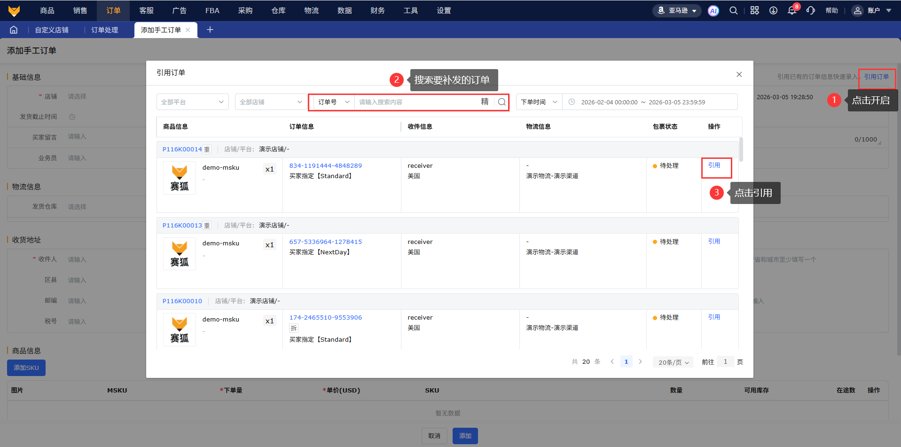Open the apps grid icon
The image size is (901, 447).
[x=754, y=11]
